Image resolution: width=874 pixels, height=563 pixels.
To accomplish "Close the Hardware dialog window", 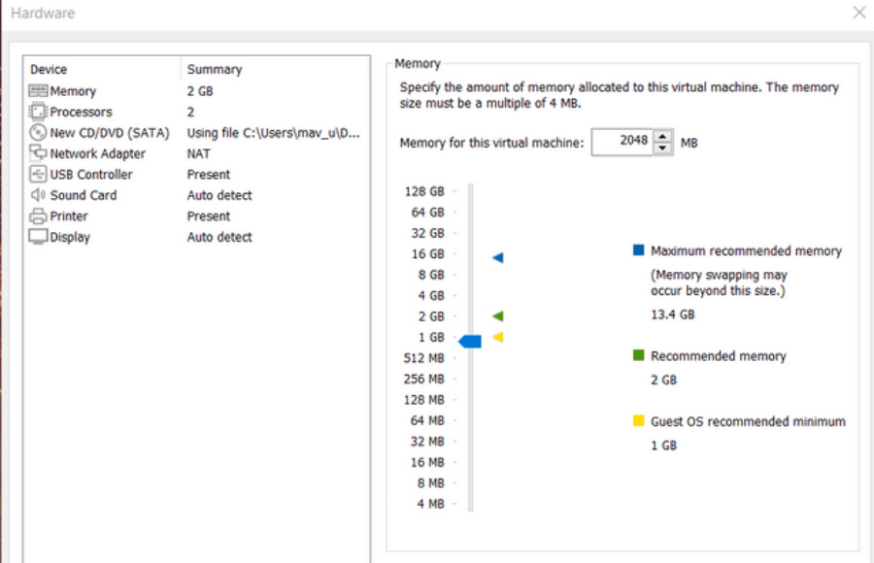I will 858,13.
